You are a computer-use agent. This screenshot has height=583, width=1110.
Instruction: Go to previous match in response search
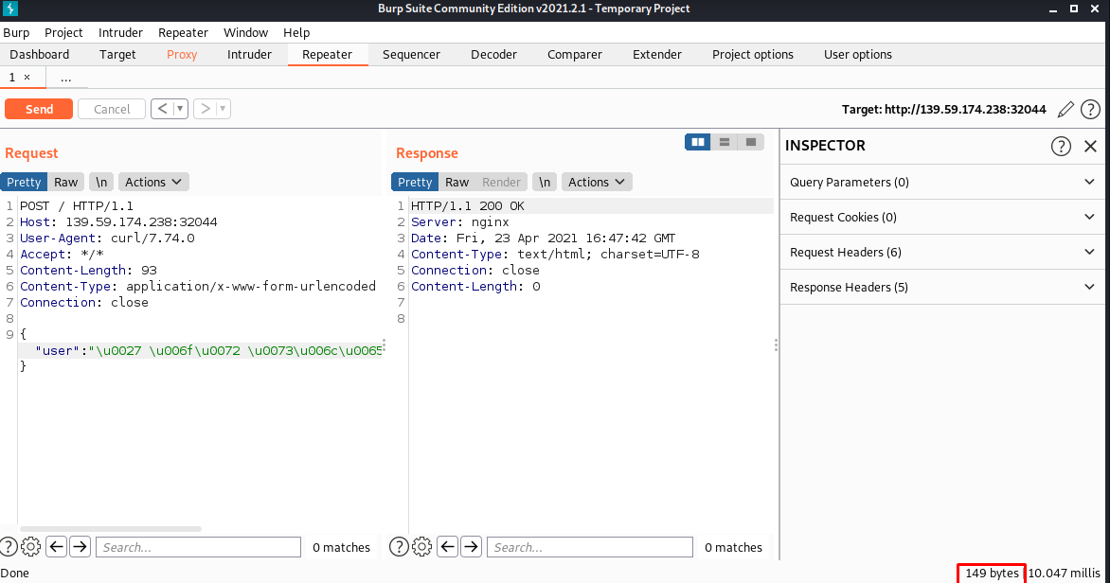447,547
